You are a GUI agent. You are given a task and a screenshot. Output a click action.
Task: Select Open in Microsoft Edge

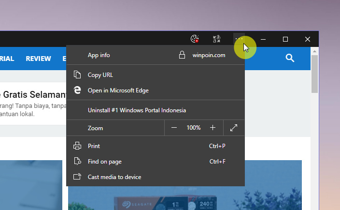pyautogui.click(x=156, y=90)
